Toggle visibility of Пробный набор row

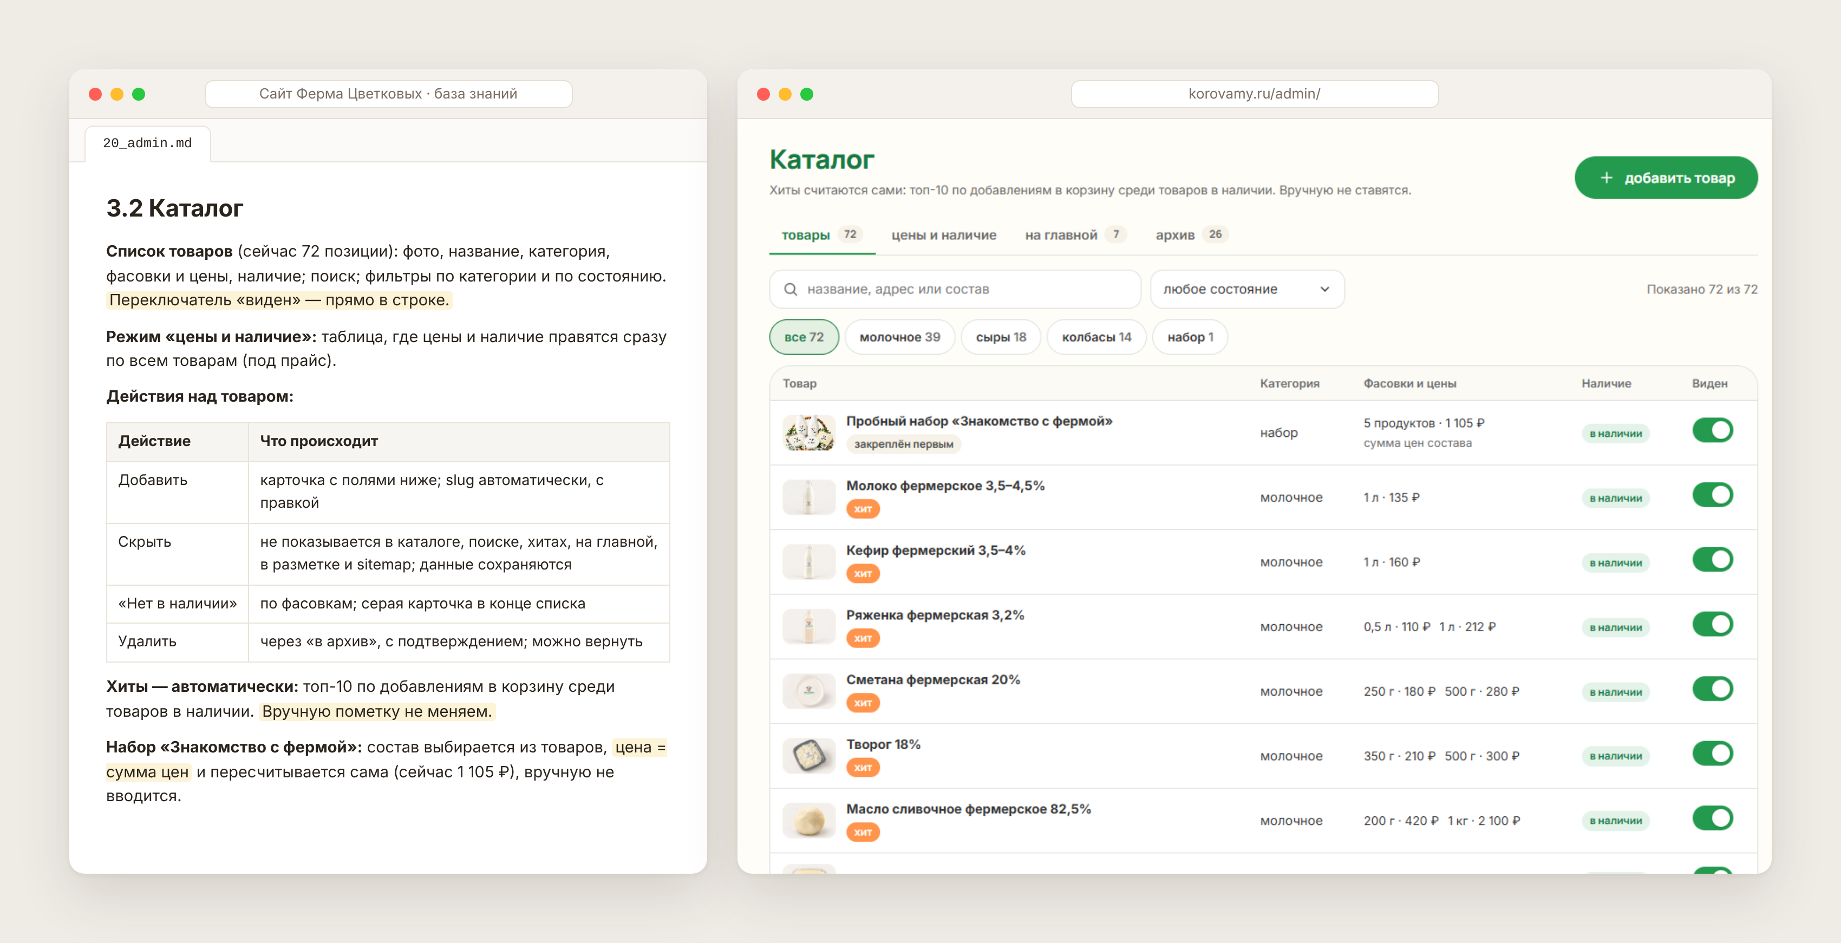(1712, 430)
